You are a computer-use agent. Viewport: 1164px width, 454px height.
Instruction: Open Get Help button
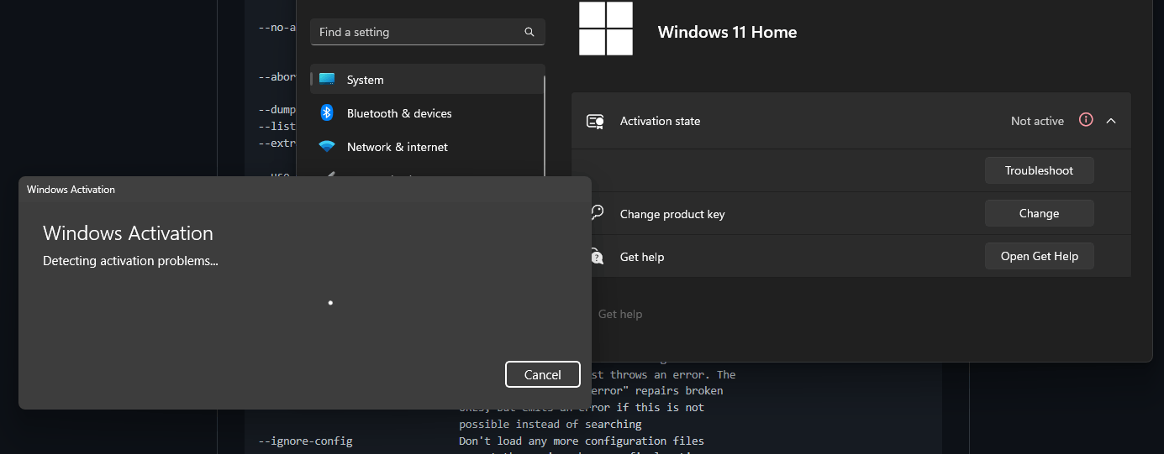click(1039, 256)
